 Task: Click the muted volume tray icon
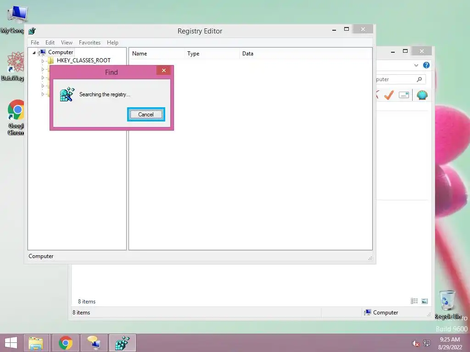(x=415, y=343)
